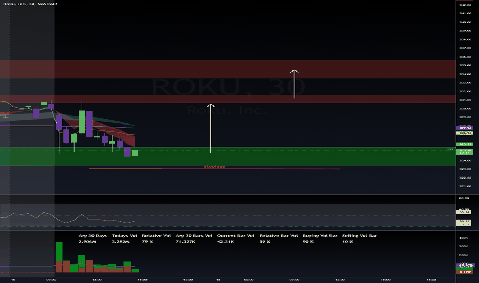This screenshot has width=479, height=283.
Task: Click the 338.00 price axis label
Action: [465, 40]
